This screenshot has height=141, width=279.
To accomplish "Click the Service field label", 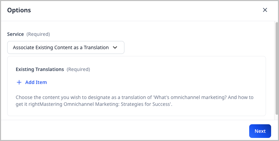I will [x=15, y=34].
